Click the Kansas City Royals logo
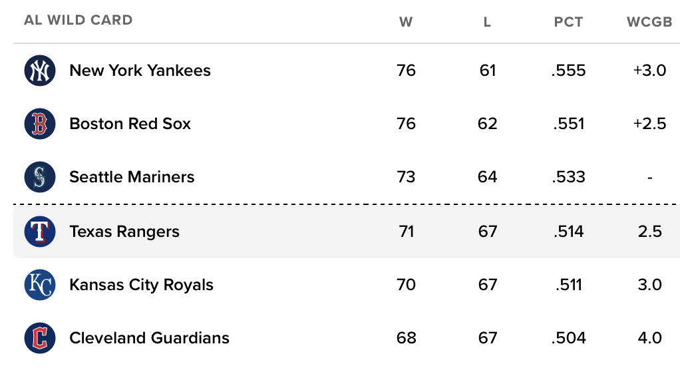Image resolution: width=680 pixels, height=370 pixels. [x=40, y=285]
